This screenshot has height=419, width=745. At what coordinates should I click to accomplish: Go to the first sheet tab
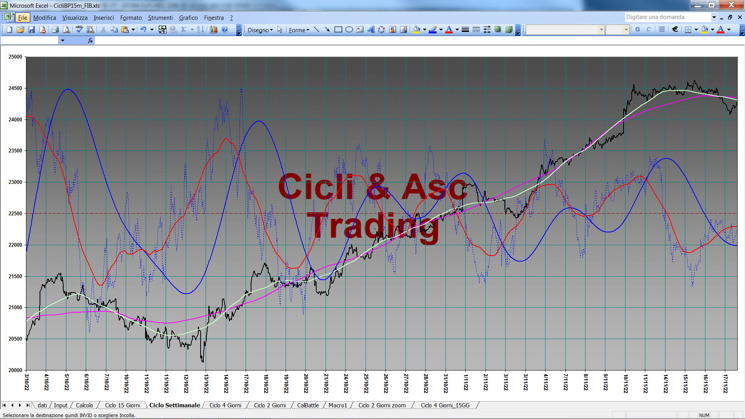[x=4, y=405]
